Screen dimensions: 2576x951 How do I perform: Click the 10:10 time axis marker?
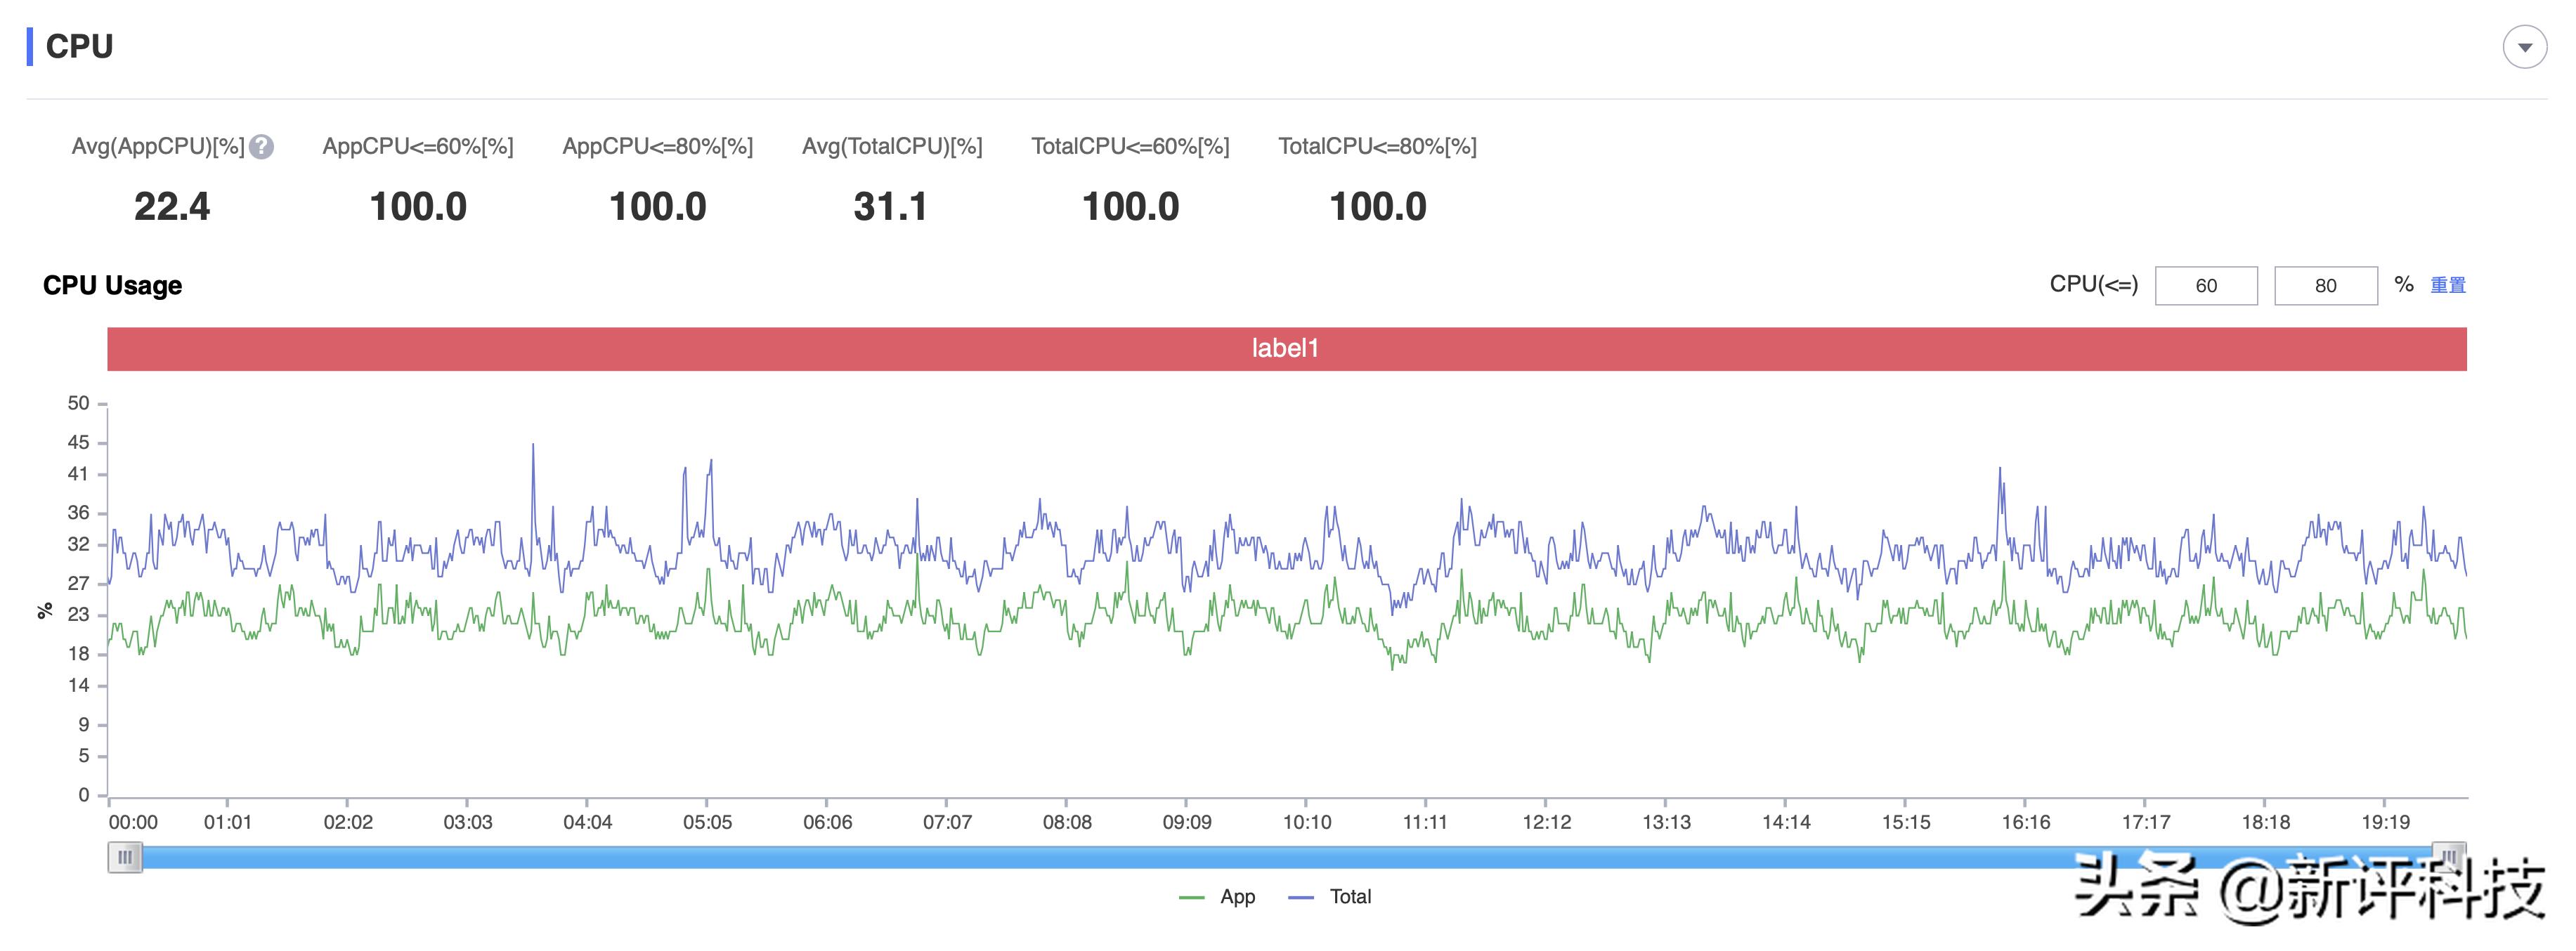1306,822
